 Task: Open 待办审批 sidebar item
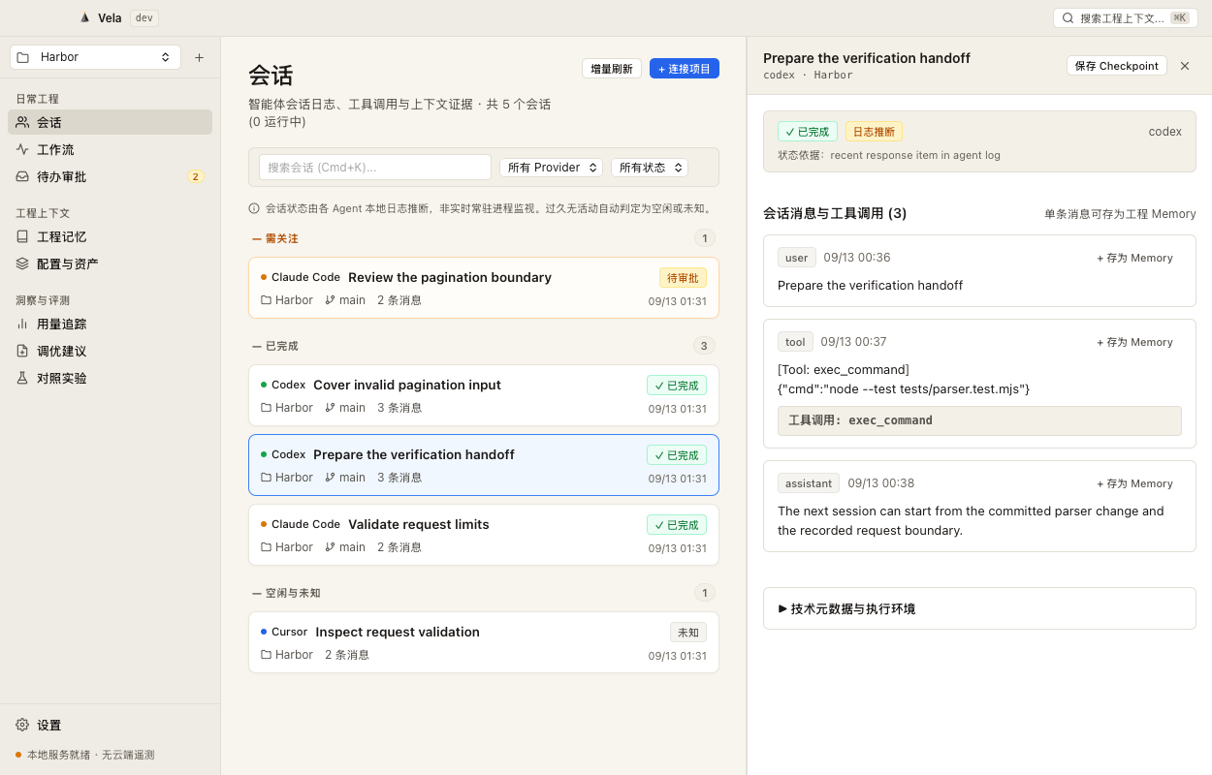(x=110, y=176)
